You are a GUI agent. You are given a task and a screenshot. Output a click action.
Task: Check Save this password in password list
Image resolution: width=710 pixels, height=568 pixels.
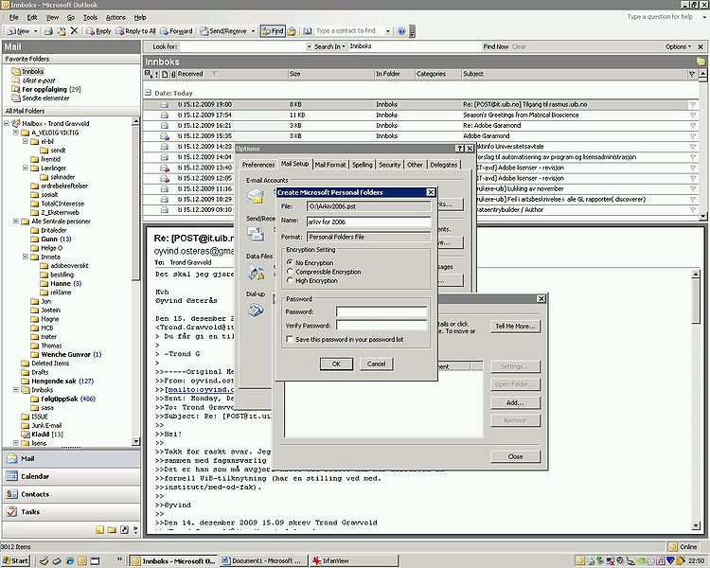[290, 339]
